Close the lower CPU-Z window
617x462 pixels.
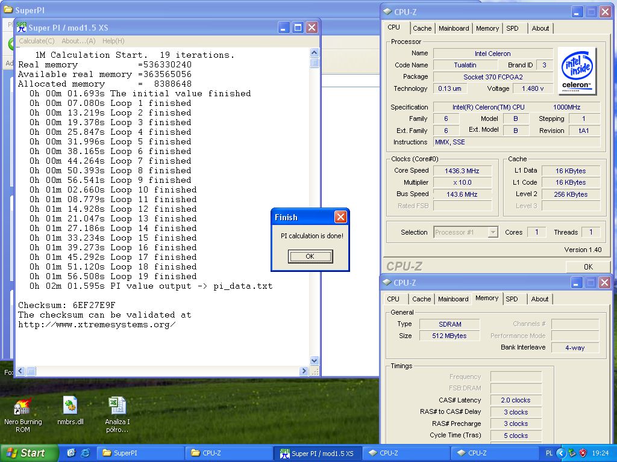point(604,283)
